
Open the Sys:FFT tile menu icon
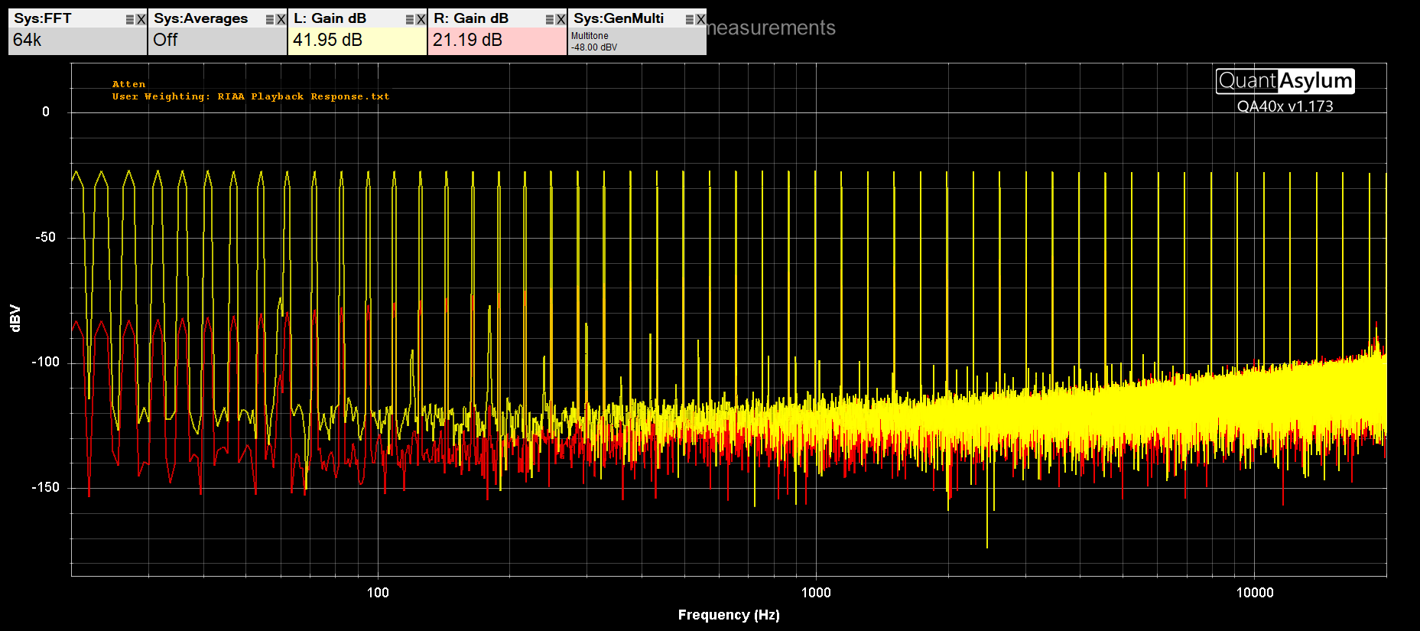click(x=130, y=20)
